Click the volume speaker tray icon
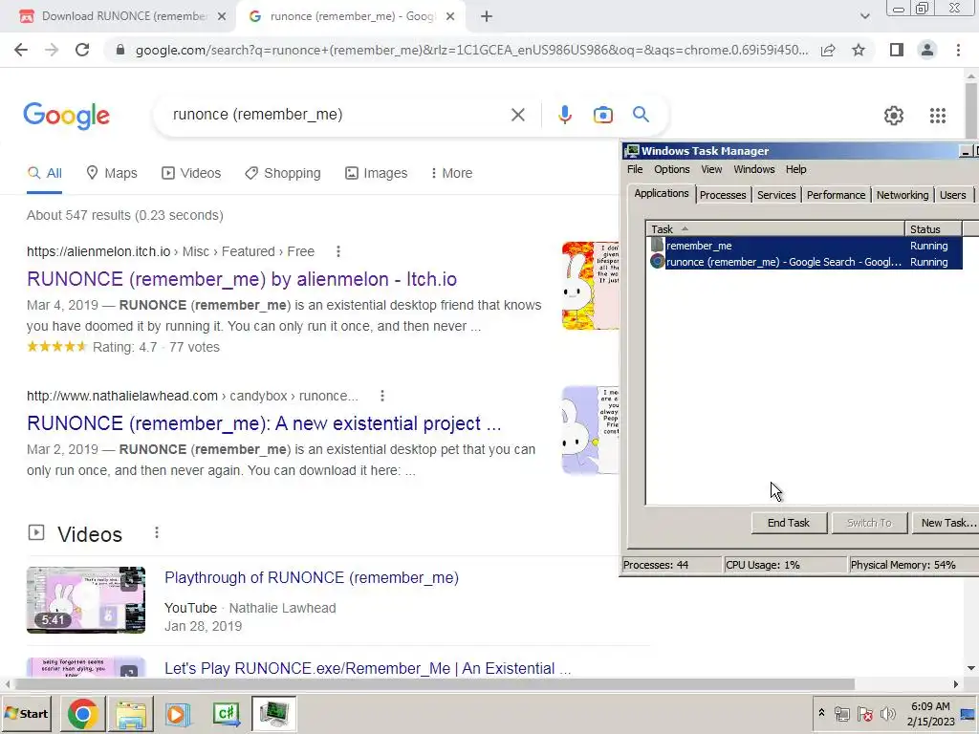979x734 pixels. 887,713
